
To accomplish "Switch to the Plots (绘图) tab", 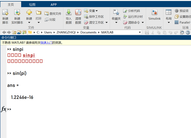I will coord(32,5).
